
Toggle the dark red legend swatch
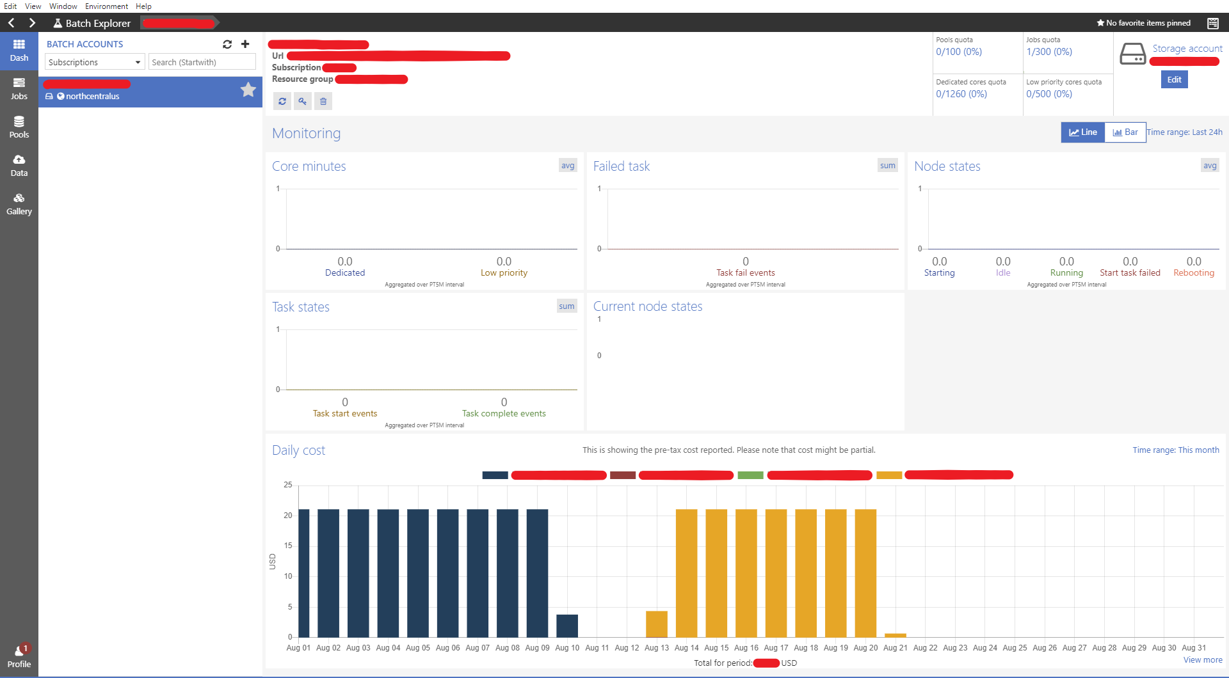(x=623, y=475)
